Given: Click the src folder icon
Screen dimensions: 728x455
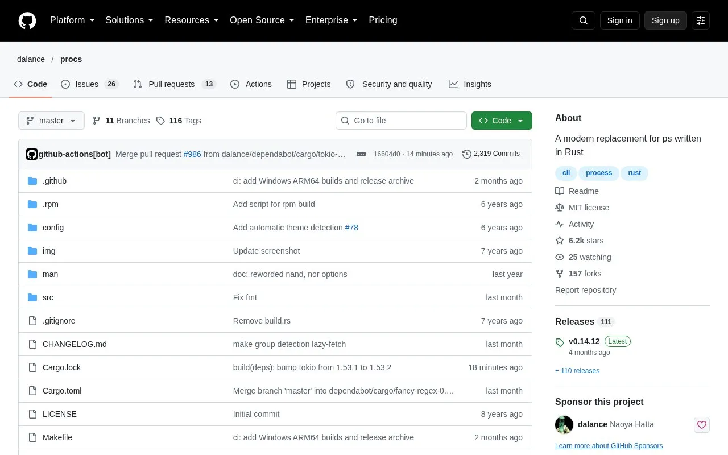Looking at the screenshot, I should 32,297.
